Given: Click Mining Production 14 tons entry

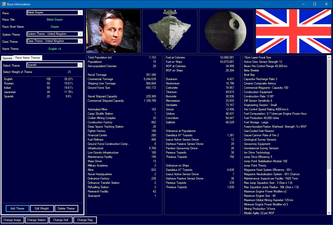Looking at the screenshot, I should 260,209.
